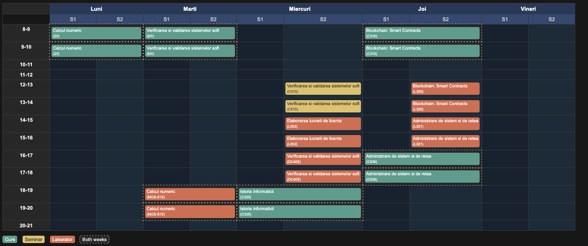The width and height of the screenshot is (588, 246).
Task: Open Istoria informaticii (C335) at 19-20
Action: [x=300, y=212]
